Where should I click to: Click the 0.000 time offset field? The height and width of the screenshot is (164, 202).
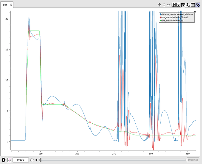point(21,160)
